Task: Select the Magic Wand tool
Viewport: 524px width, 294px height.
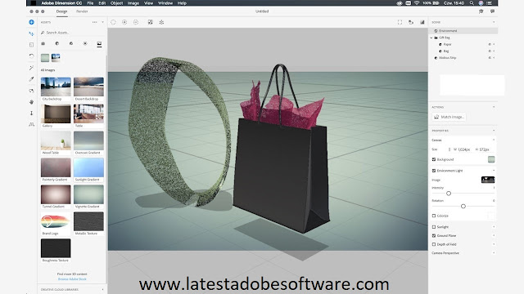Action: [x=31, y=68]
